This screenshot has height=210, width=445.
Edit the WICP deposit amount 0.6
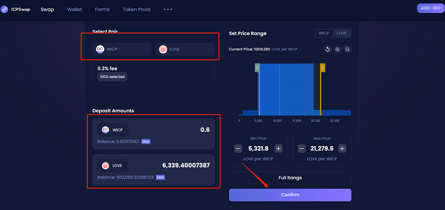pyautogui.click(x=205, y=130)
